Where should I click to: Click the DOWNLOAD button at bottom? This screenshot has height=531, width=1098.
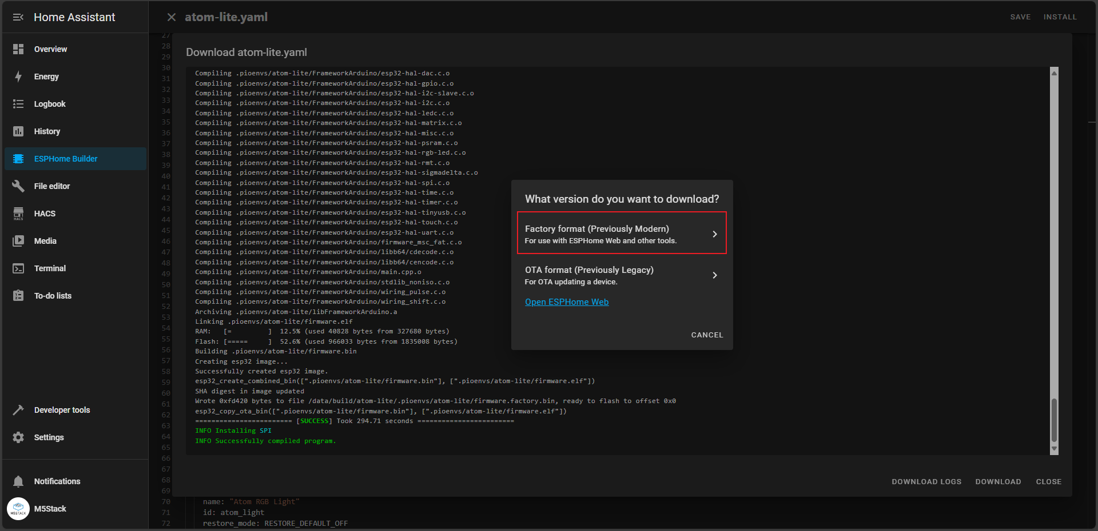(x=998, y=482)
